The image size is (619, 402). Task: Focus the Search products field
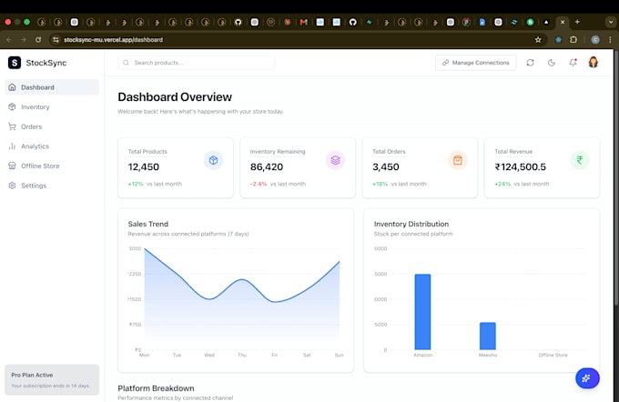[197, 63]
